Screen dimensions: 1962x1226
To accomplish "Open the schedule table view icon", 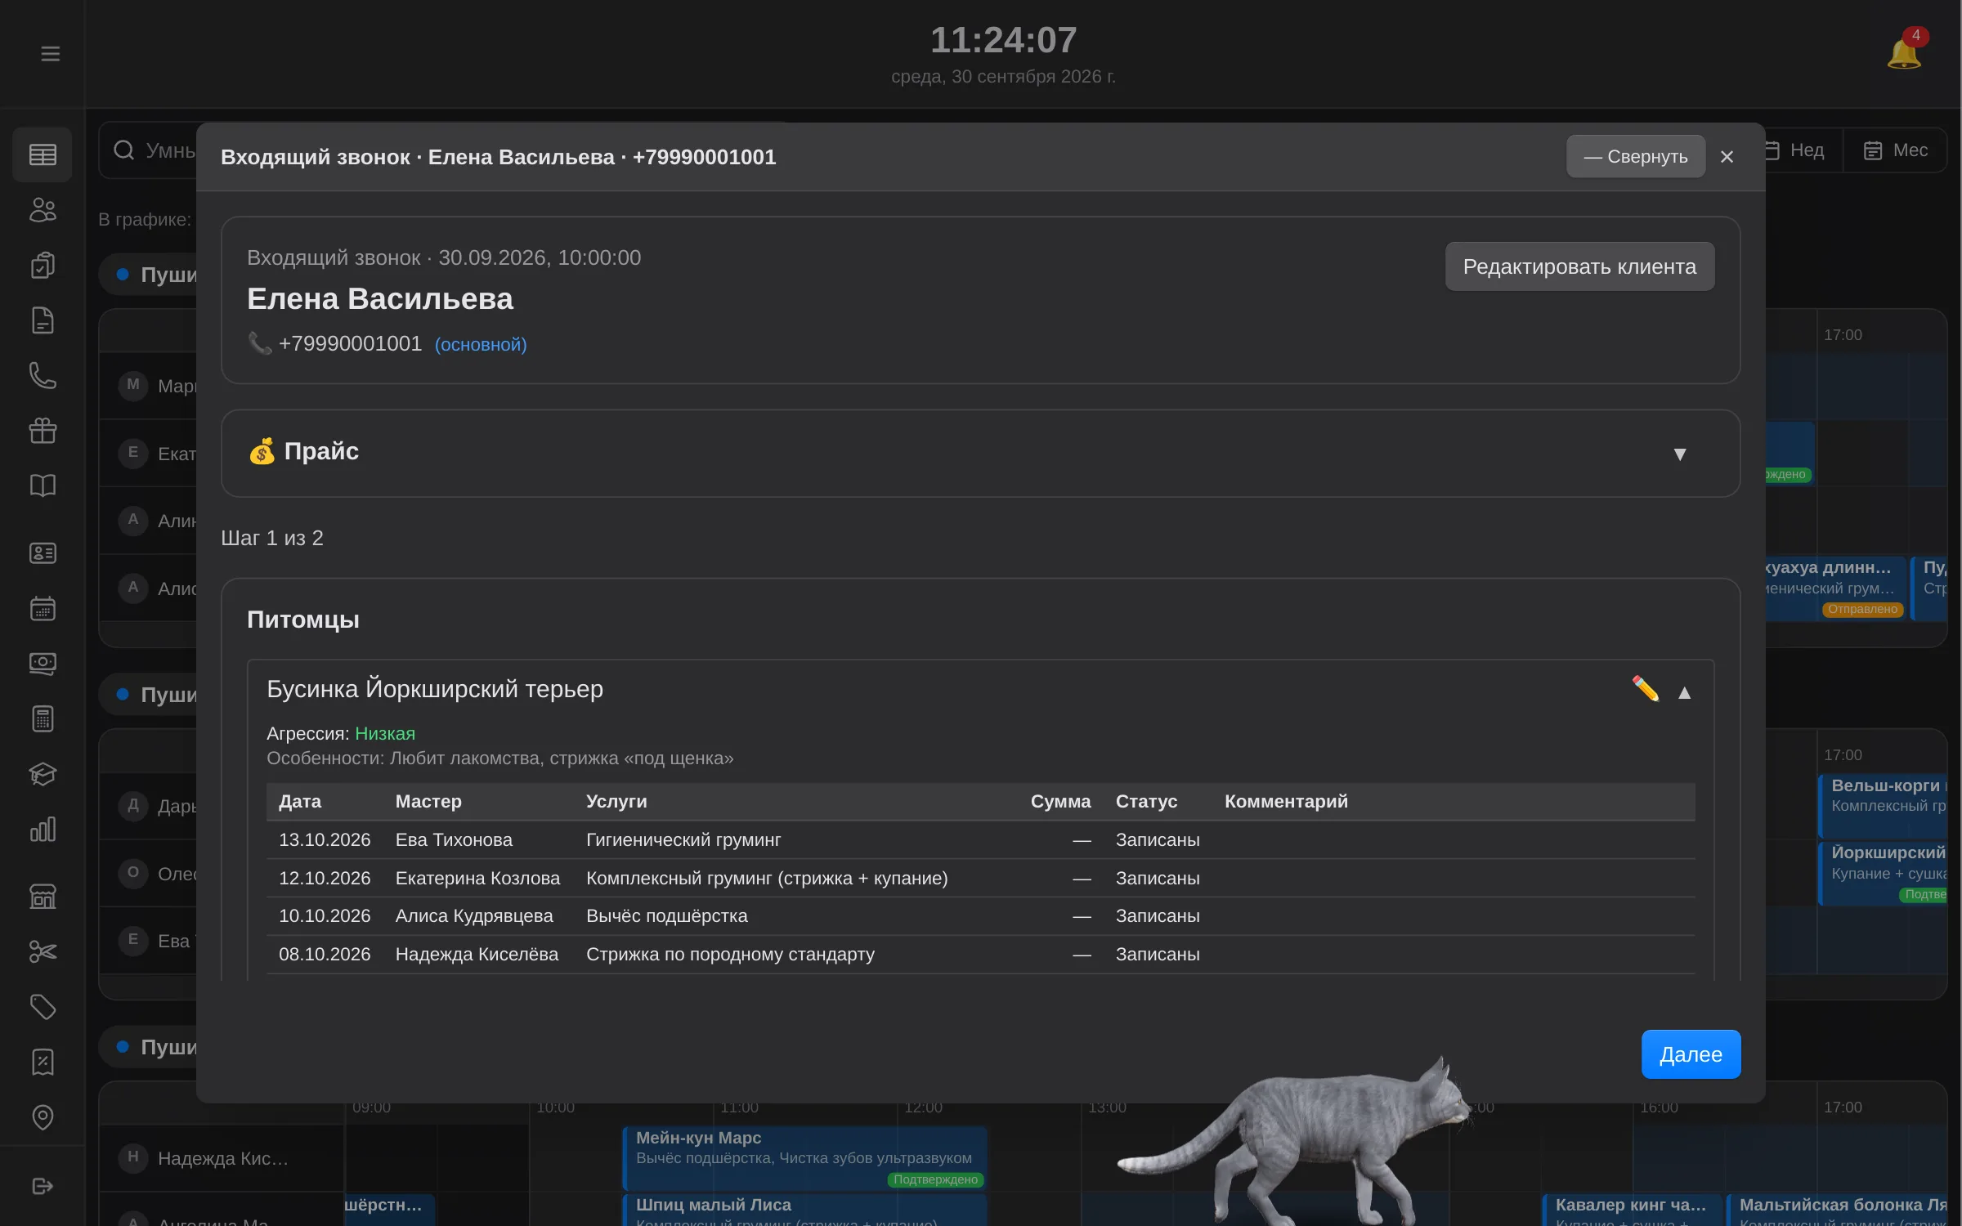I will click(43, 154).
